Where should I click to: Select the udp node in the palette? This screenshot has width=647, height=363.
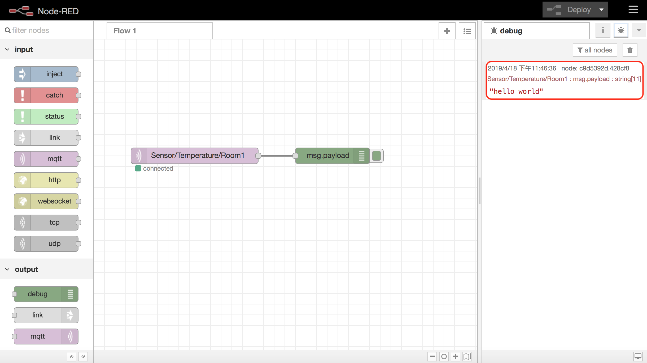click(x=46, y=244)
